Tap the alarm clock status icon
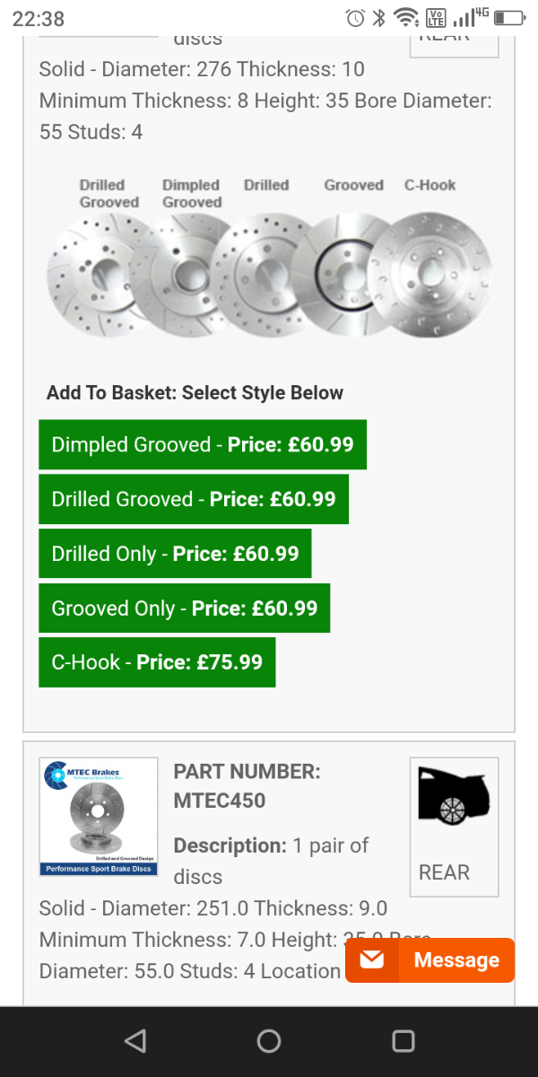Viewport: 538px width, 1077px height. coord(355,18)
